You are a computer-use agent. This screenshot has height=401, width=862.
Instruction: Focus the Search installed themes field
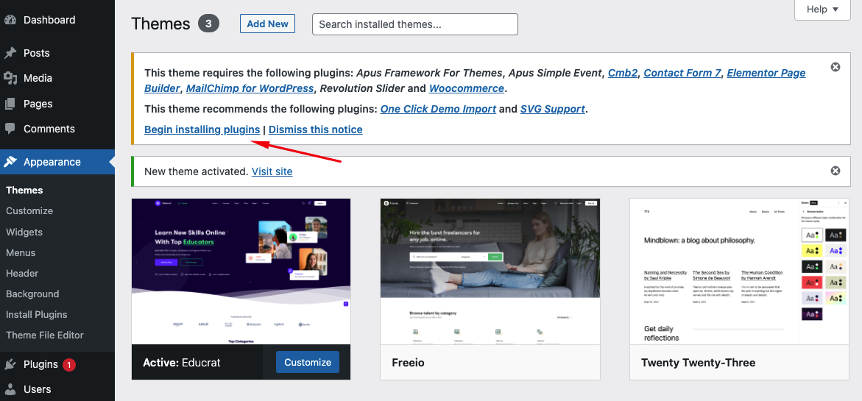point(415,24)
